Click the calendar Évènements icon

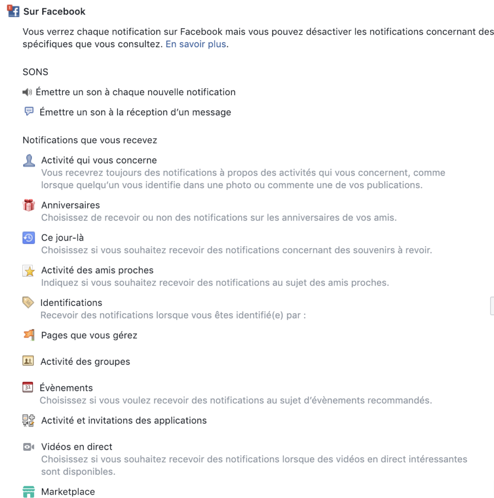point(28,387)
